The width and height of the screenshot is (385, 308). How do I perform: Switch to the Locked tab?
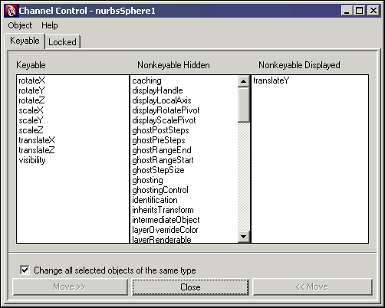(x=62, y=42)
